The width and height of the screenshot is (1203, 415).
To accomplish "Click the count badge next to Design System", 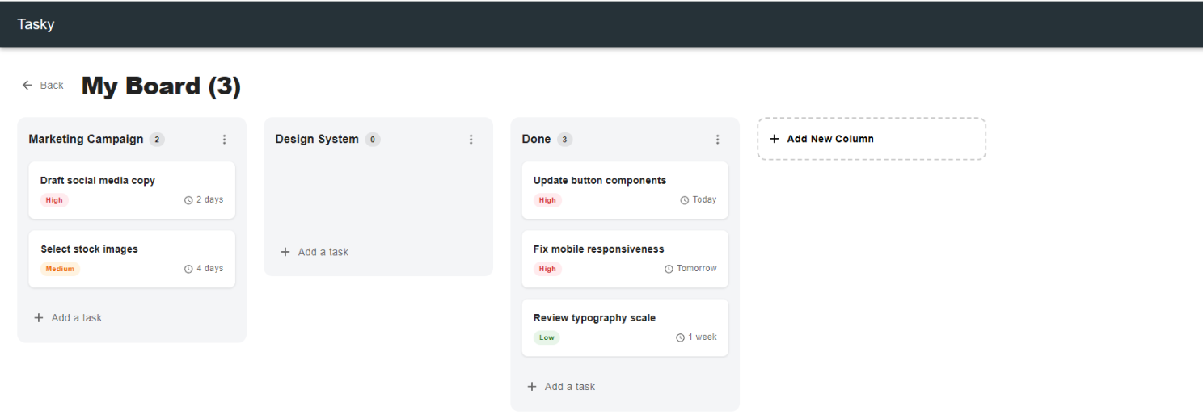I will [x=372, y=140].
